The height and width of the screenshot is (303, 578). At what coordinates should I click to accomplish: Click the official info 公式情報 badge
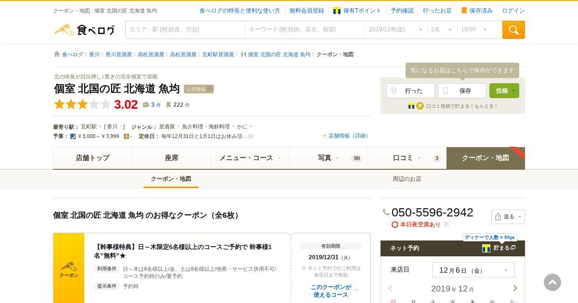point(199,89)
